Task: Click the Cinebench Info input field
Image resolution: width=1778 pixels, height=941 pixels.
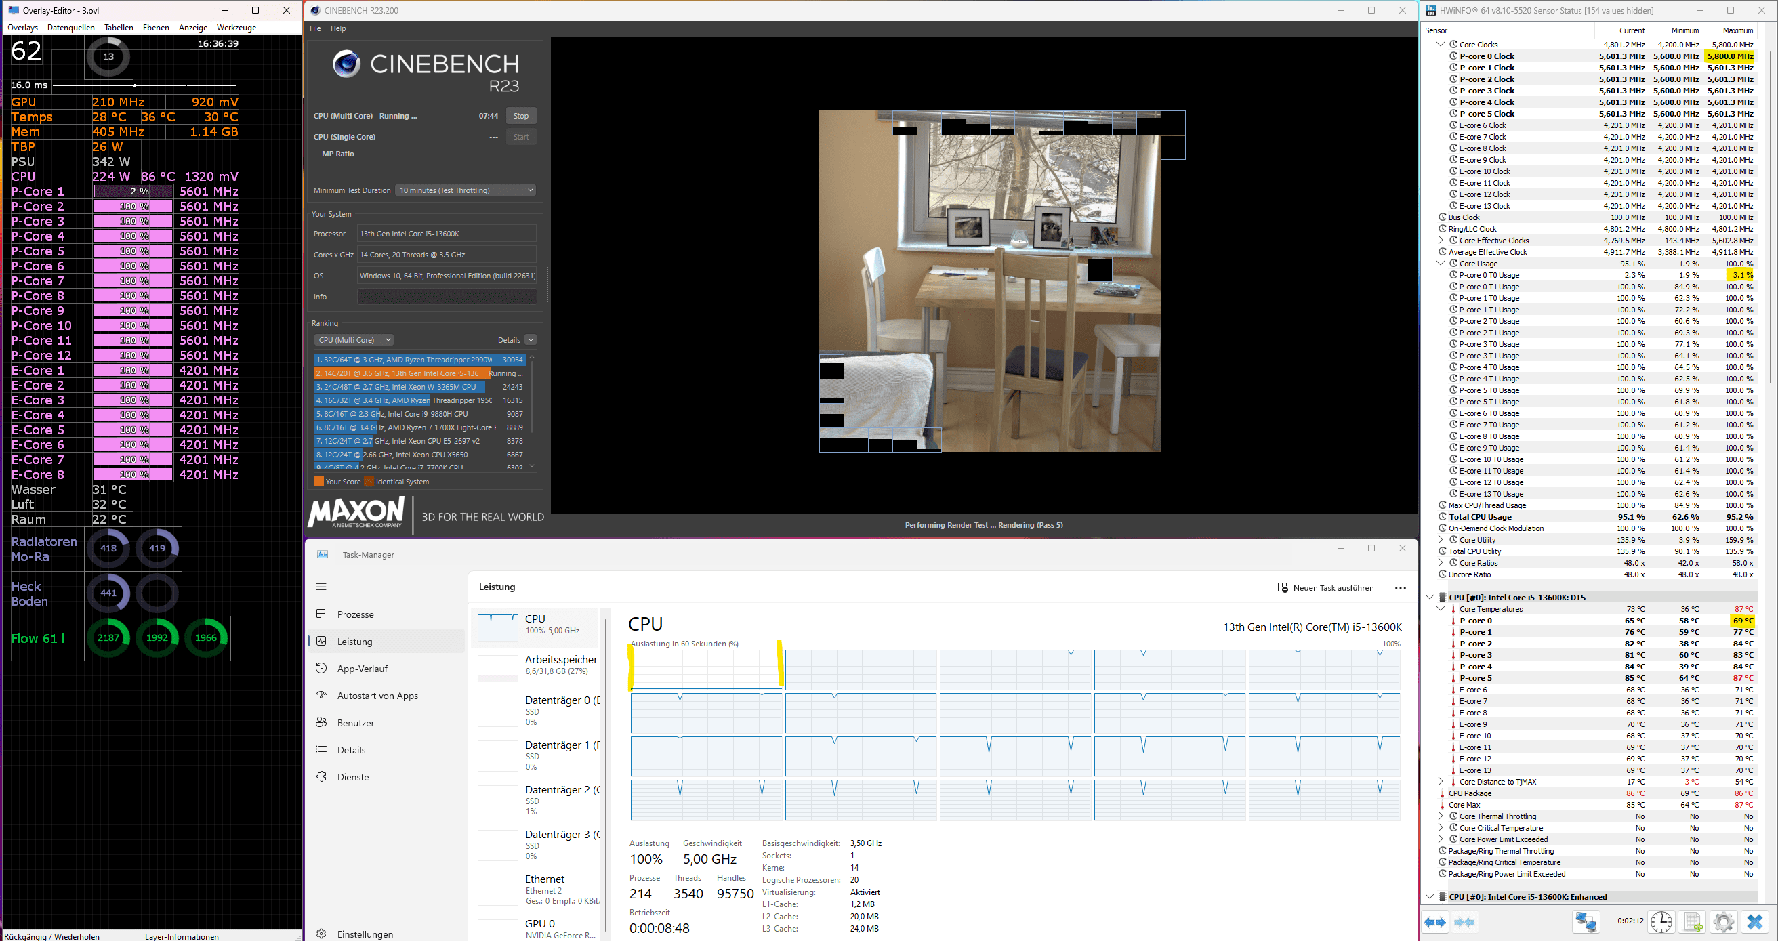Action: click(446, 297)
